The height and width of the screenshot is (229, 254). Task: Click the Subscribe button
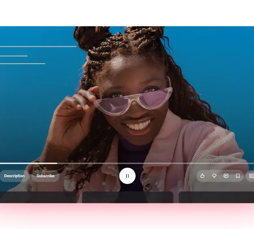[x=45, y=176]
